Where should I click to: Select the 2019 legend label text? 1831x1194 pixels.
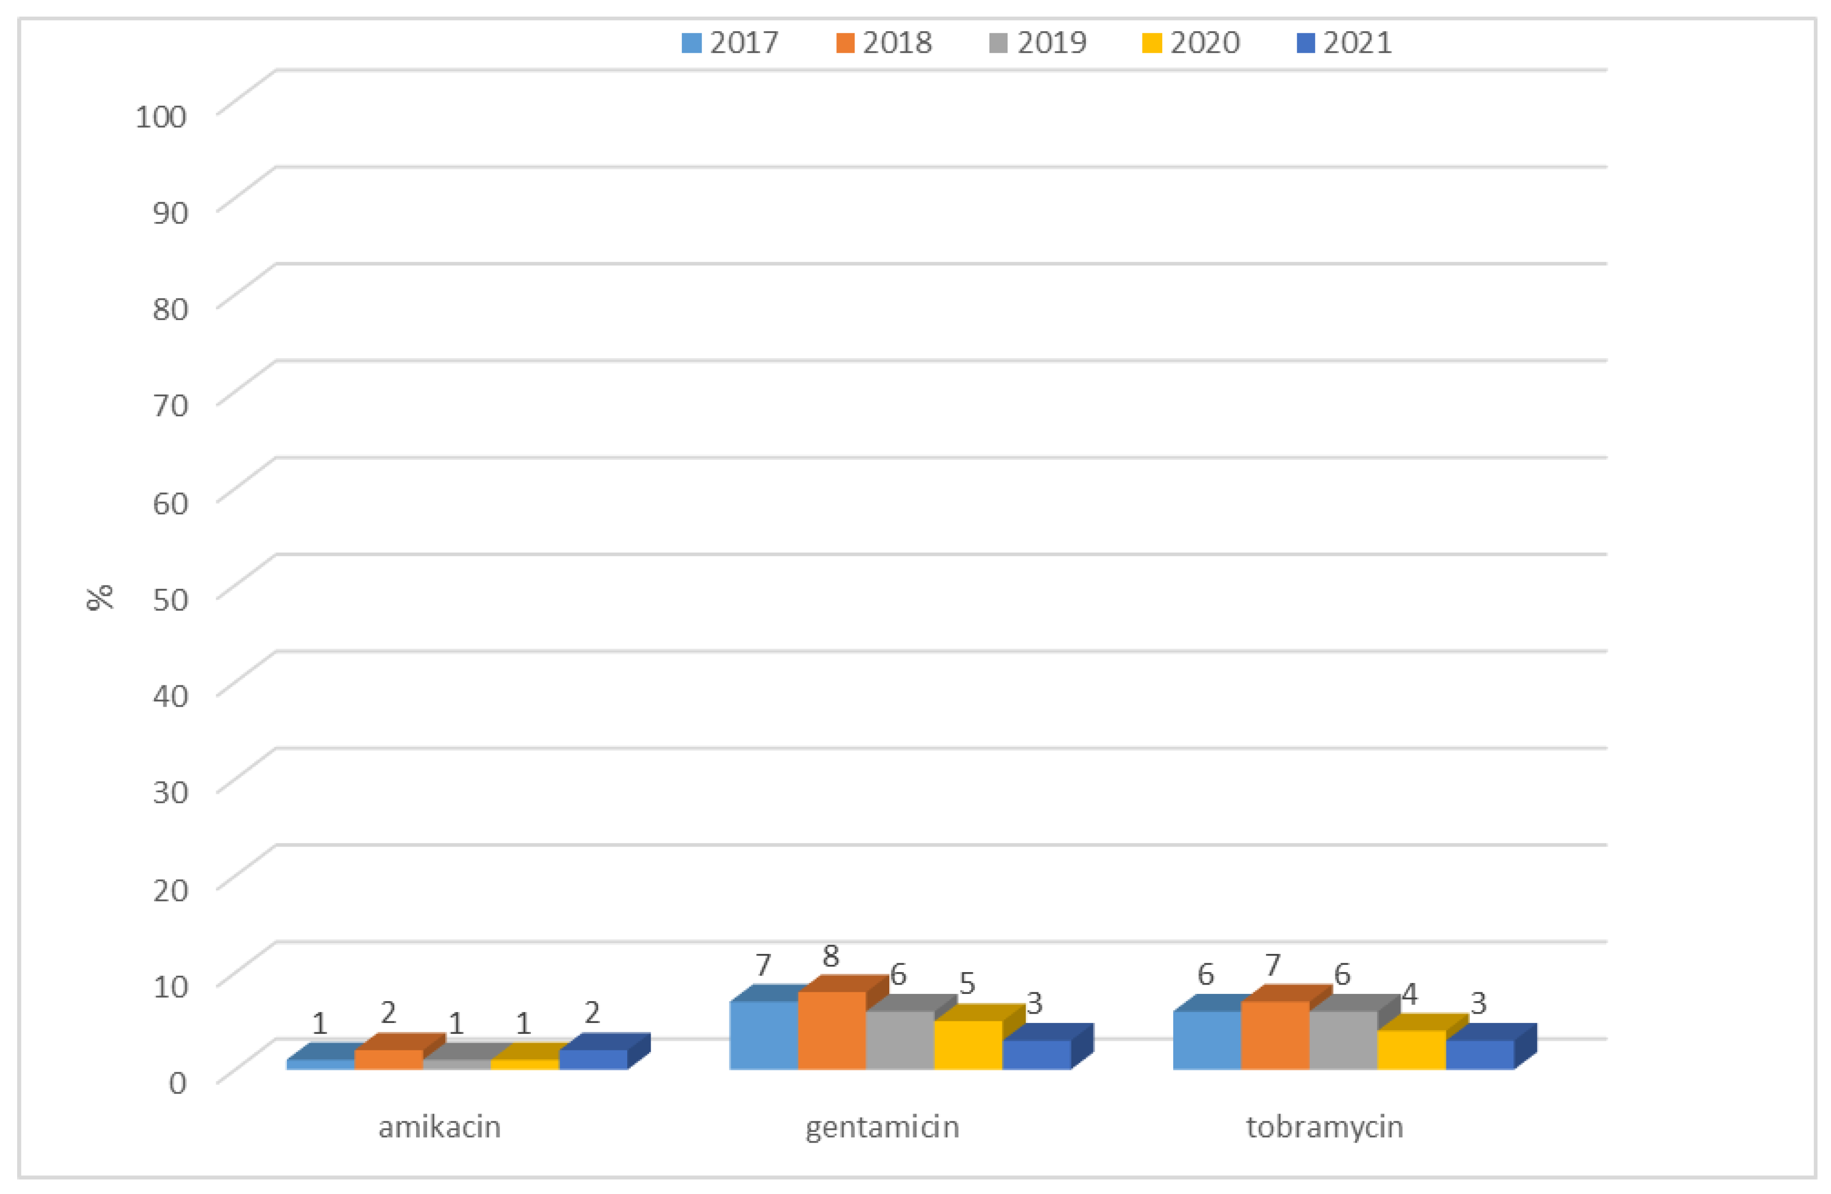1051,43
